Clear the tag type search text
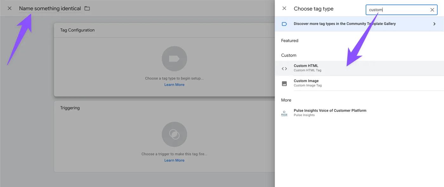Viewport: 444px width, 187px height. coord(432,10)
